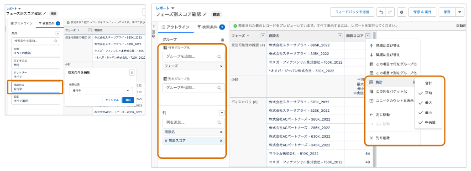Uncheck the 平均 aggregate option
This screenshot has height=171, width=471.
tap(428, 93)
